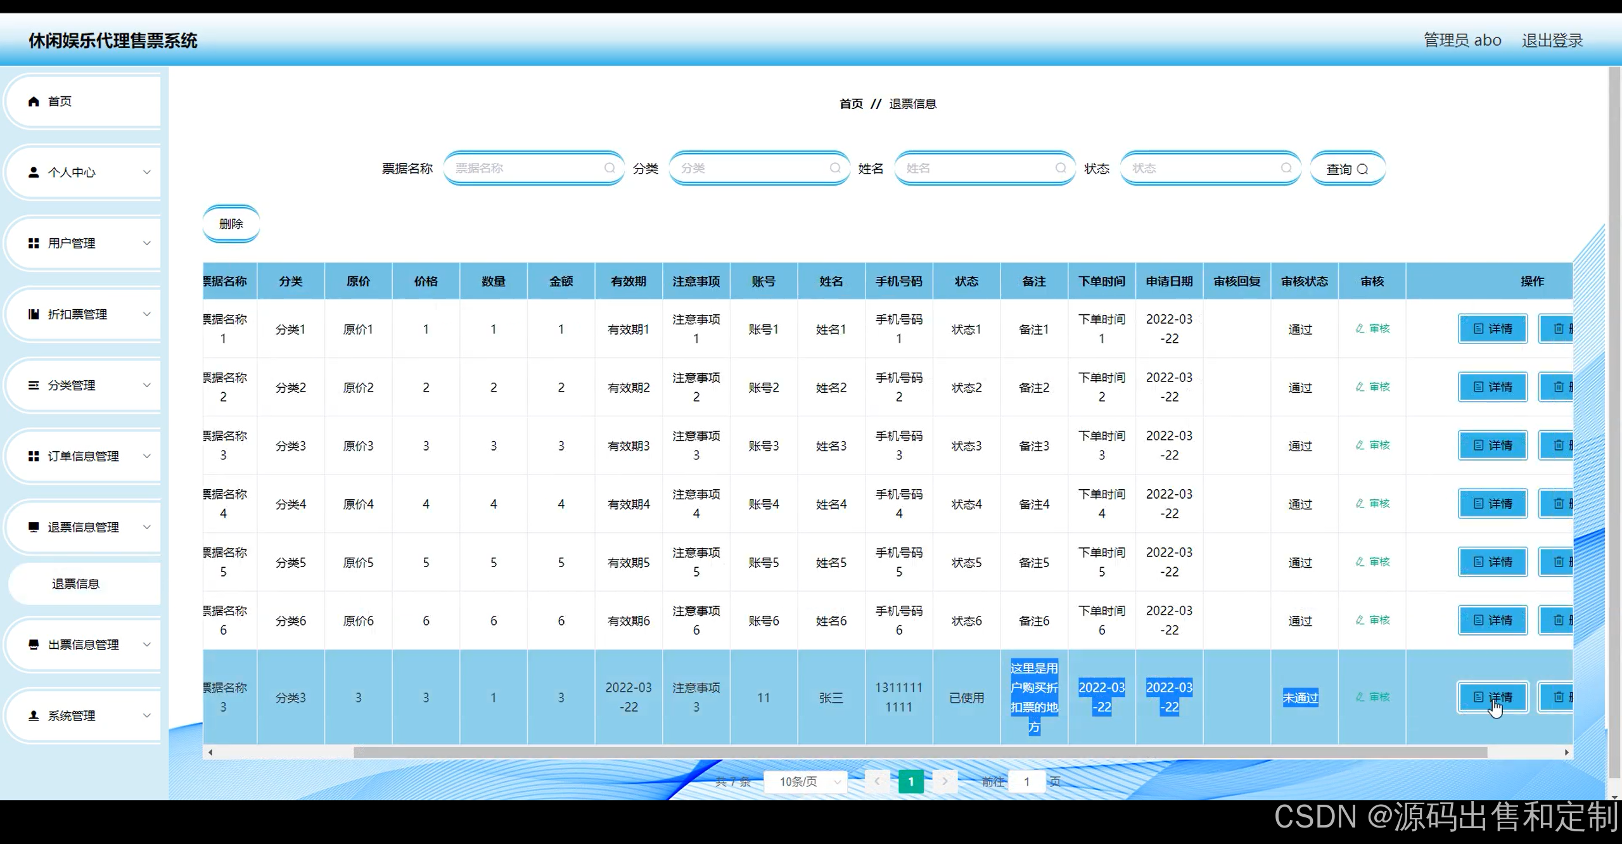Expand the 个人中心 menu chevron
The width and height of the screenshot is (1622, 844).
click(146, 172)
